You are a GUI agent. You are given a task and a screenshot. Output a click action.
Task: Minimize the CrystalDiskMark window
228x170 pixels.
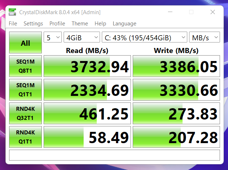pos(171,12)
